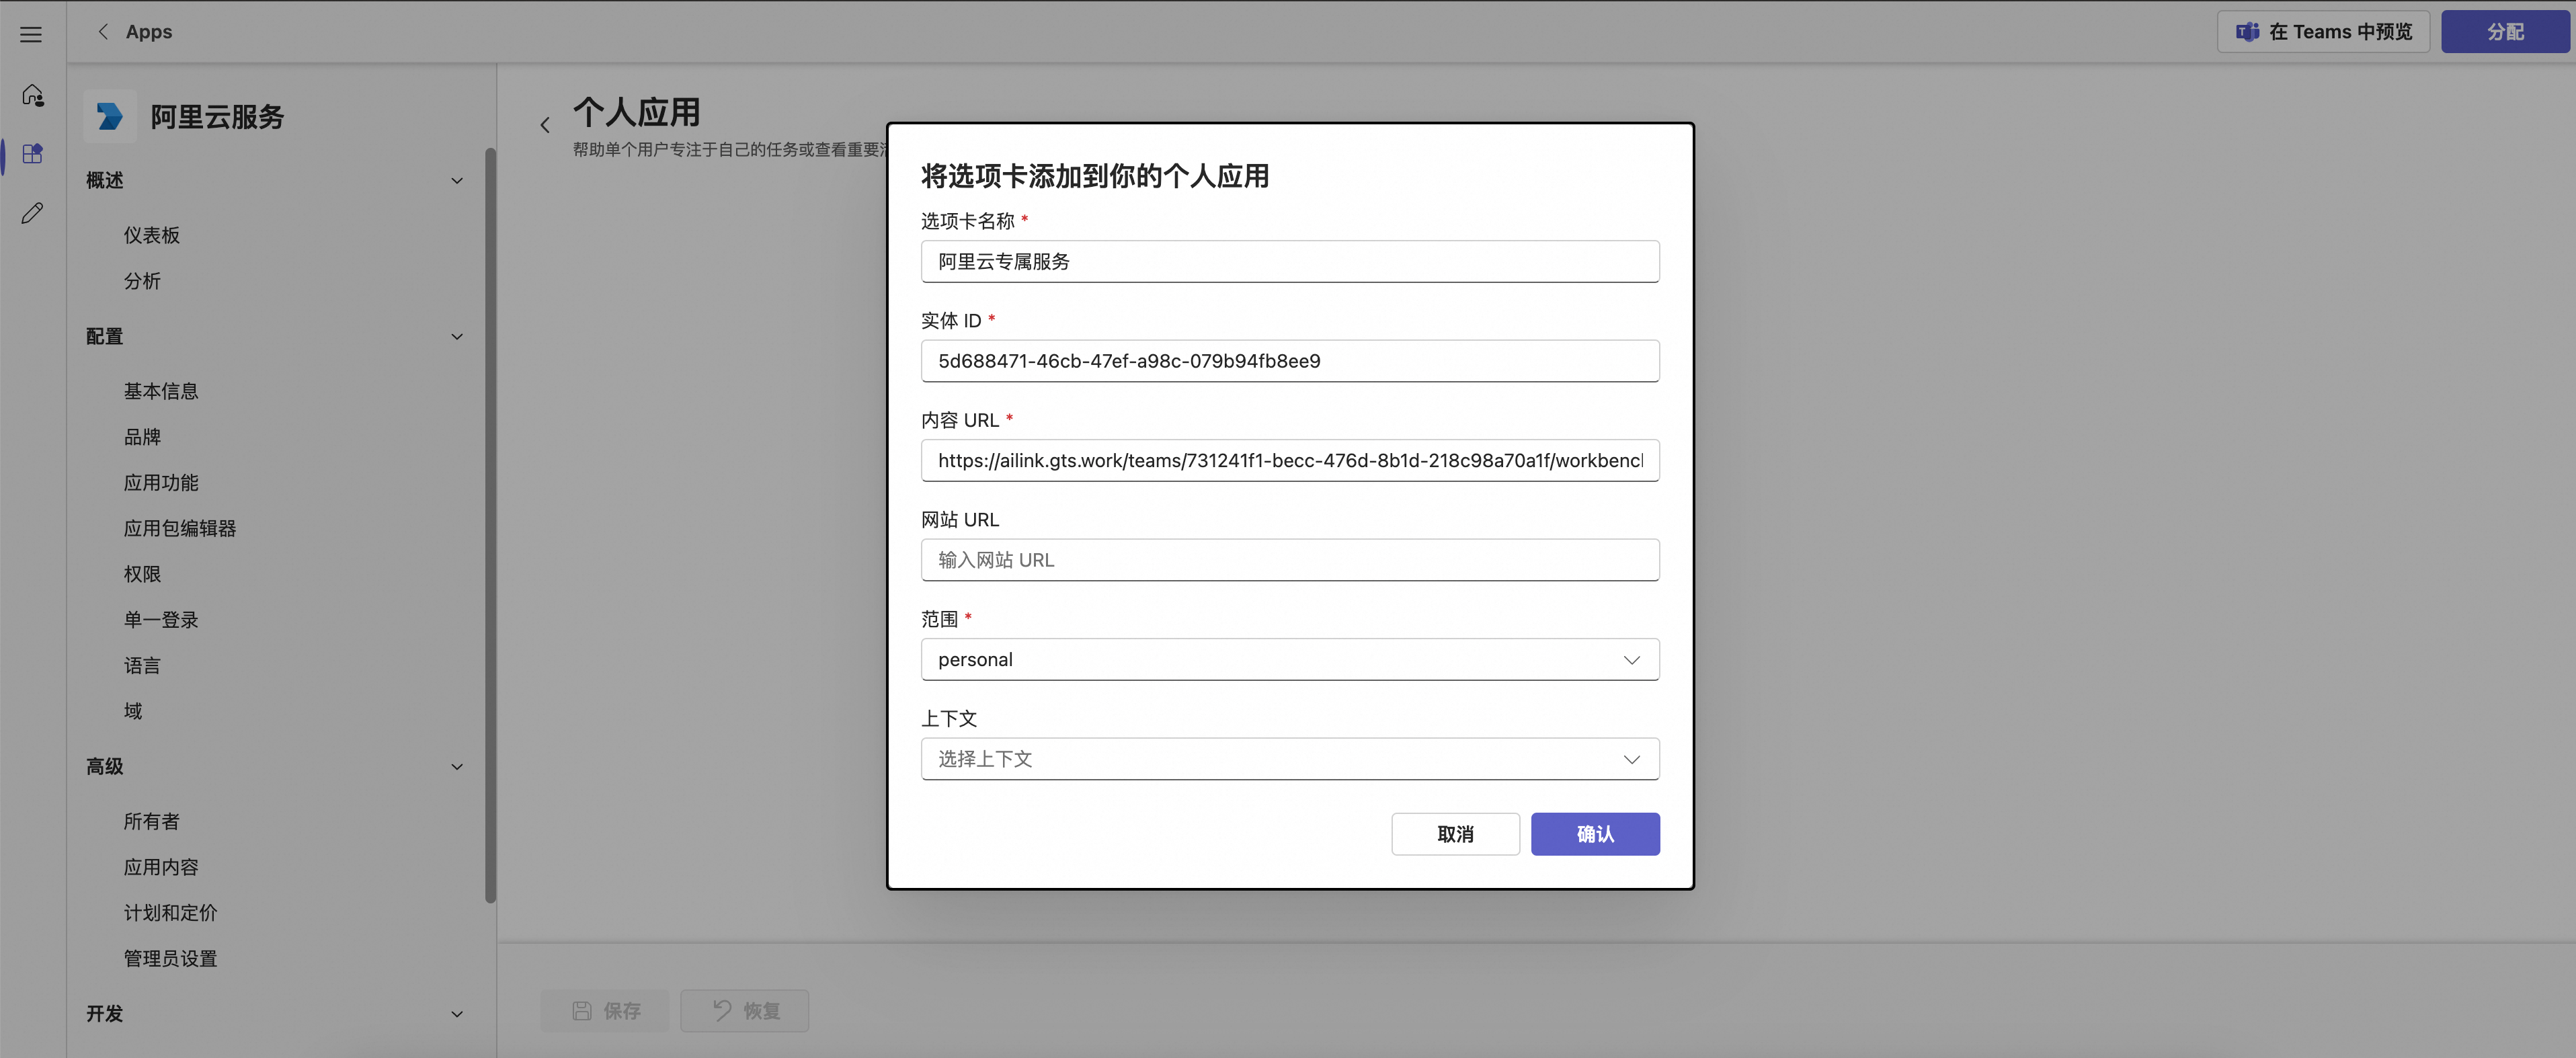
Task: Click the pencil tools icon in sidebar
Action: coord(32,213)
